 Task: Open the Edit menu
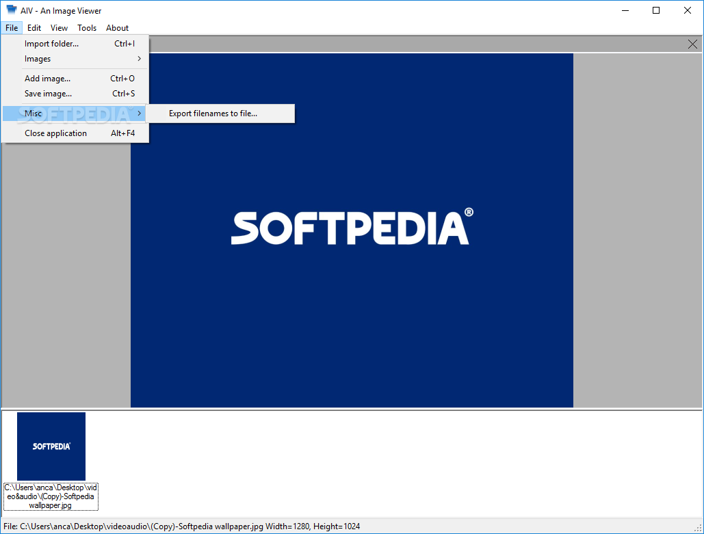pos(34,28)
